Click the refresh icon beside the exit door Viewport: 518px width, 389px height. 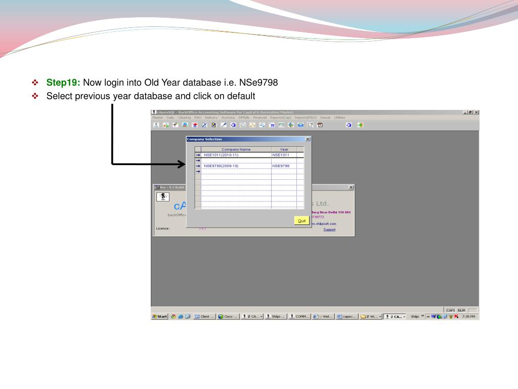349,125
